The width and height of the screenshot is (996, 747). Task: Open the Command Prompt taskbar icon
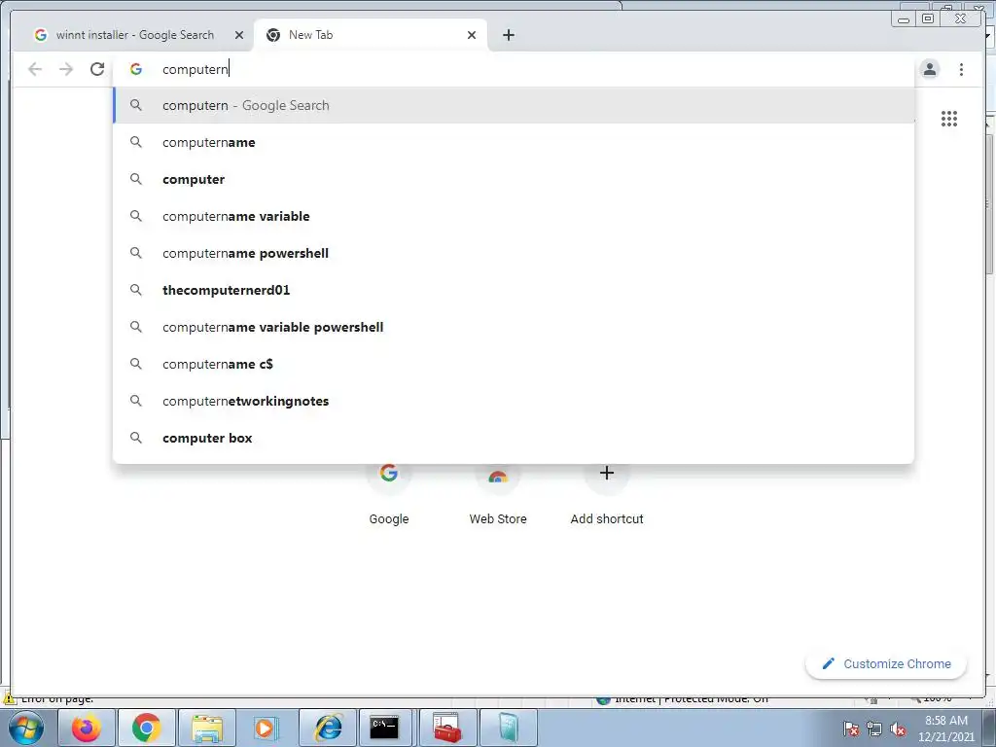[x=385, y=728]
